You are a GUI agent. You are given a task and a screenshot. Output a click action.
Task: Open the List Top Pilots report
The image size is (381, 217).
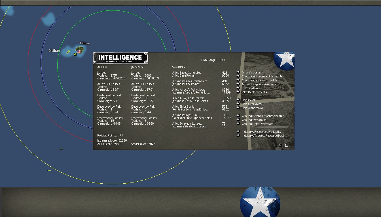[251, 88]
